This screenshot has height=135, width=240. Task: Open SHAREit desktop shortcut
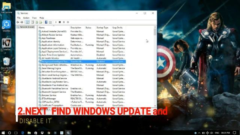tap(6, 26)
